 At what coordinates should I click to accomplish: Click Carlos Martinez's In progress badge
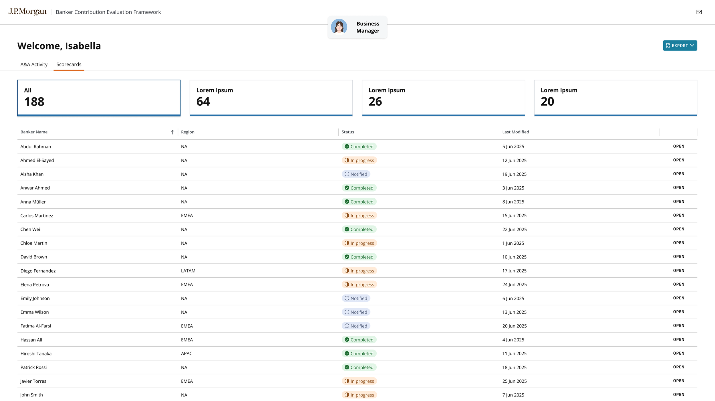click(x=359, y=216)
